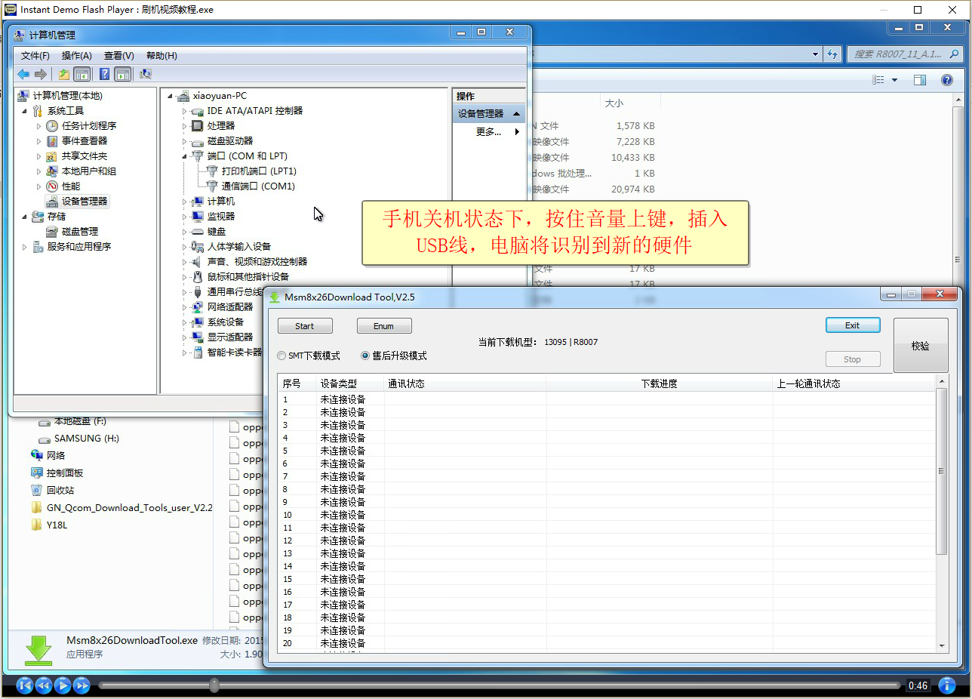Expand the Monitors node
This screenshot has width=972, height=699.
pos(183,216)
